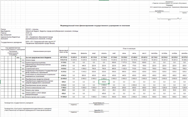Select the 'ноябрь' month column header
188x117 pixels.
click(174, 53)
